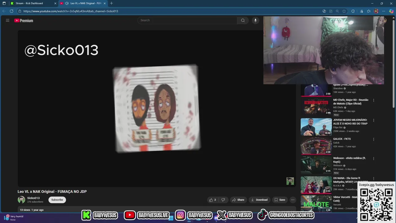The width and height of the screenshot is (396, 223).
Task: Open the favorites list icon
Action: (x=369, y=11)
